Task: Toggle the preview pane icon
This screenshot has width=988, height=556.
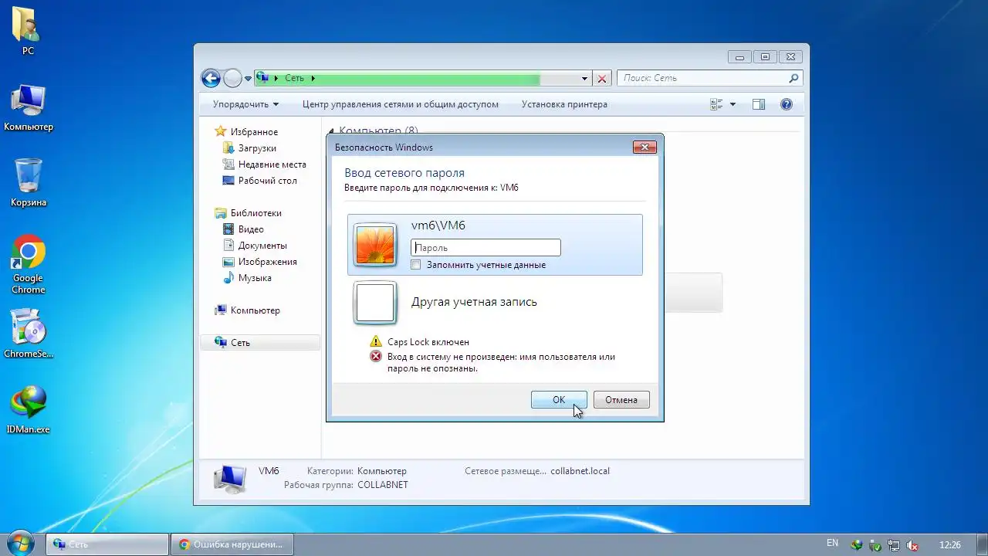Action: coord(758,104)
